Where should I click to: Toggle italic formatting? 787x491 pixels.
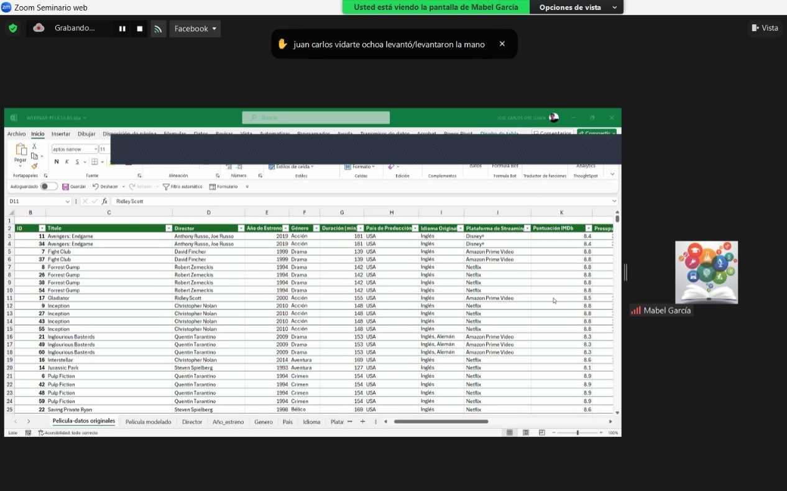click(67, 162)
